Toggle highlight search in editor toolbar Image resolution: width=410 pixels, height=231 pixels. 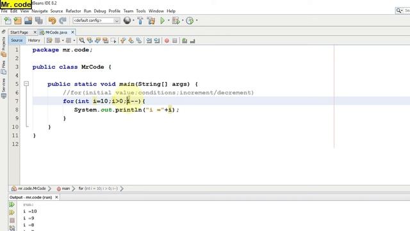(105, 40)
